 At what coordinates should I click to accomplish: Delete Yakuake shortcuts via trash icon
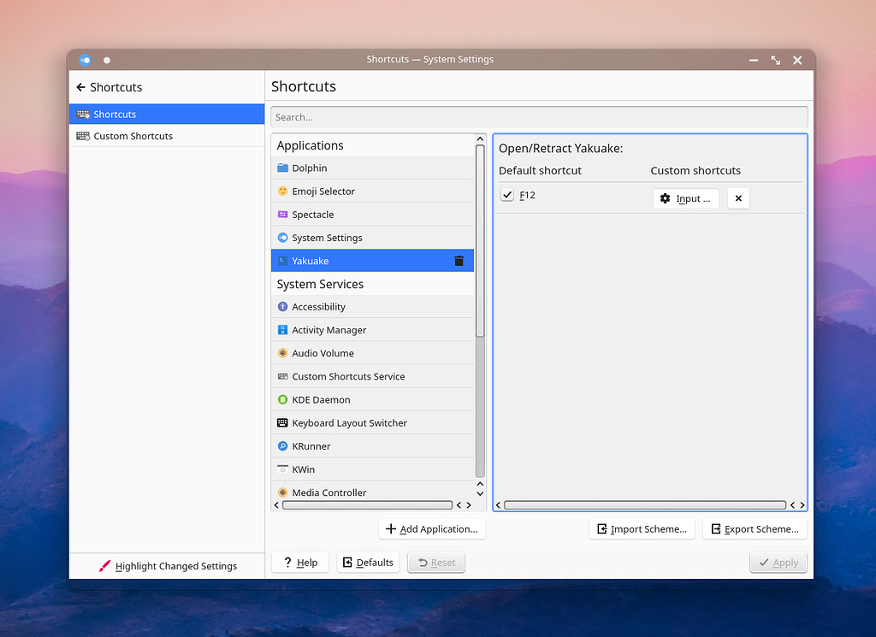[x=459, y=260]
